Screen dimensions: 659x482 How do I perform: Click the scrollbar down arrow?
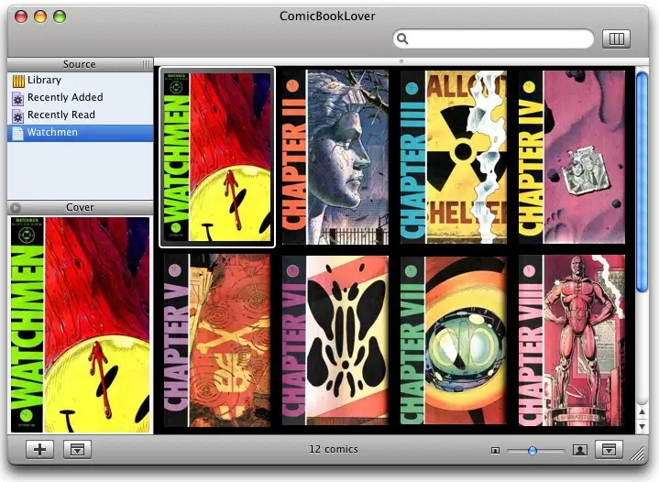pos(642,426)
